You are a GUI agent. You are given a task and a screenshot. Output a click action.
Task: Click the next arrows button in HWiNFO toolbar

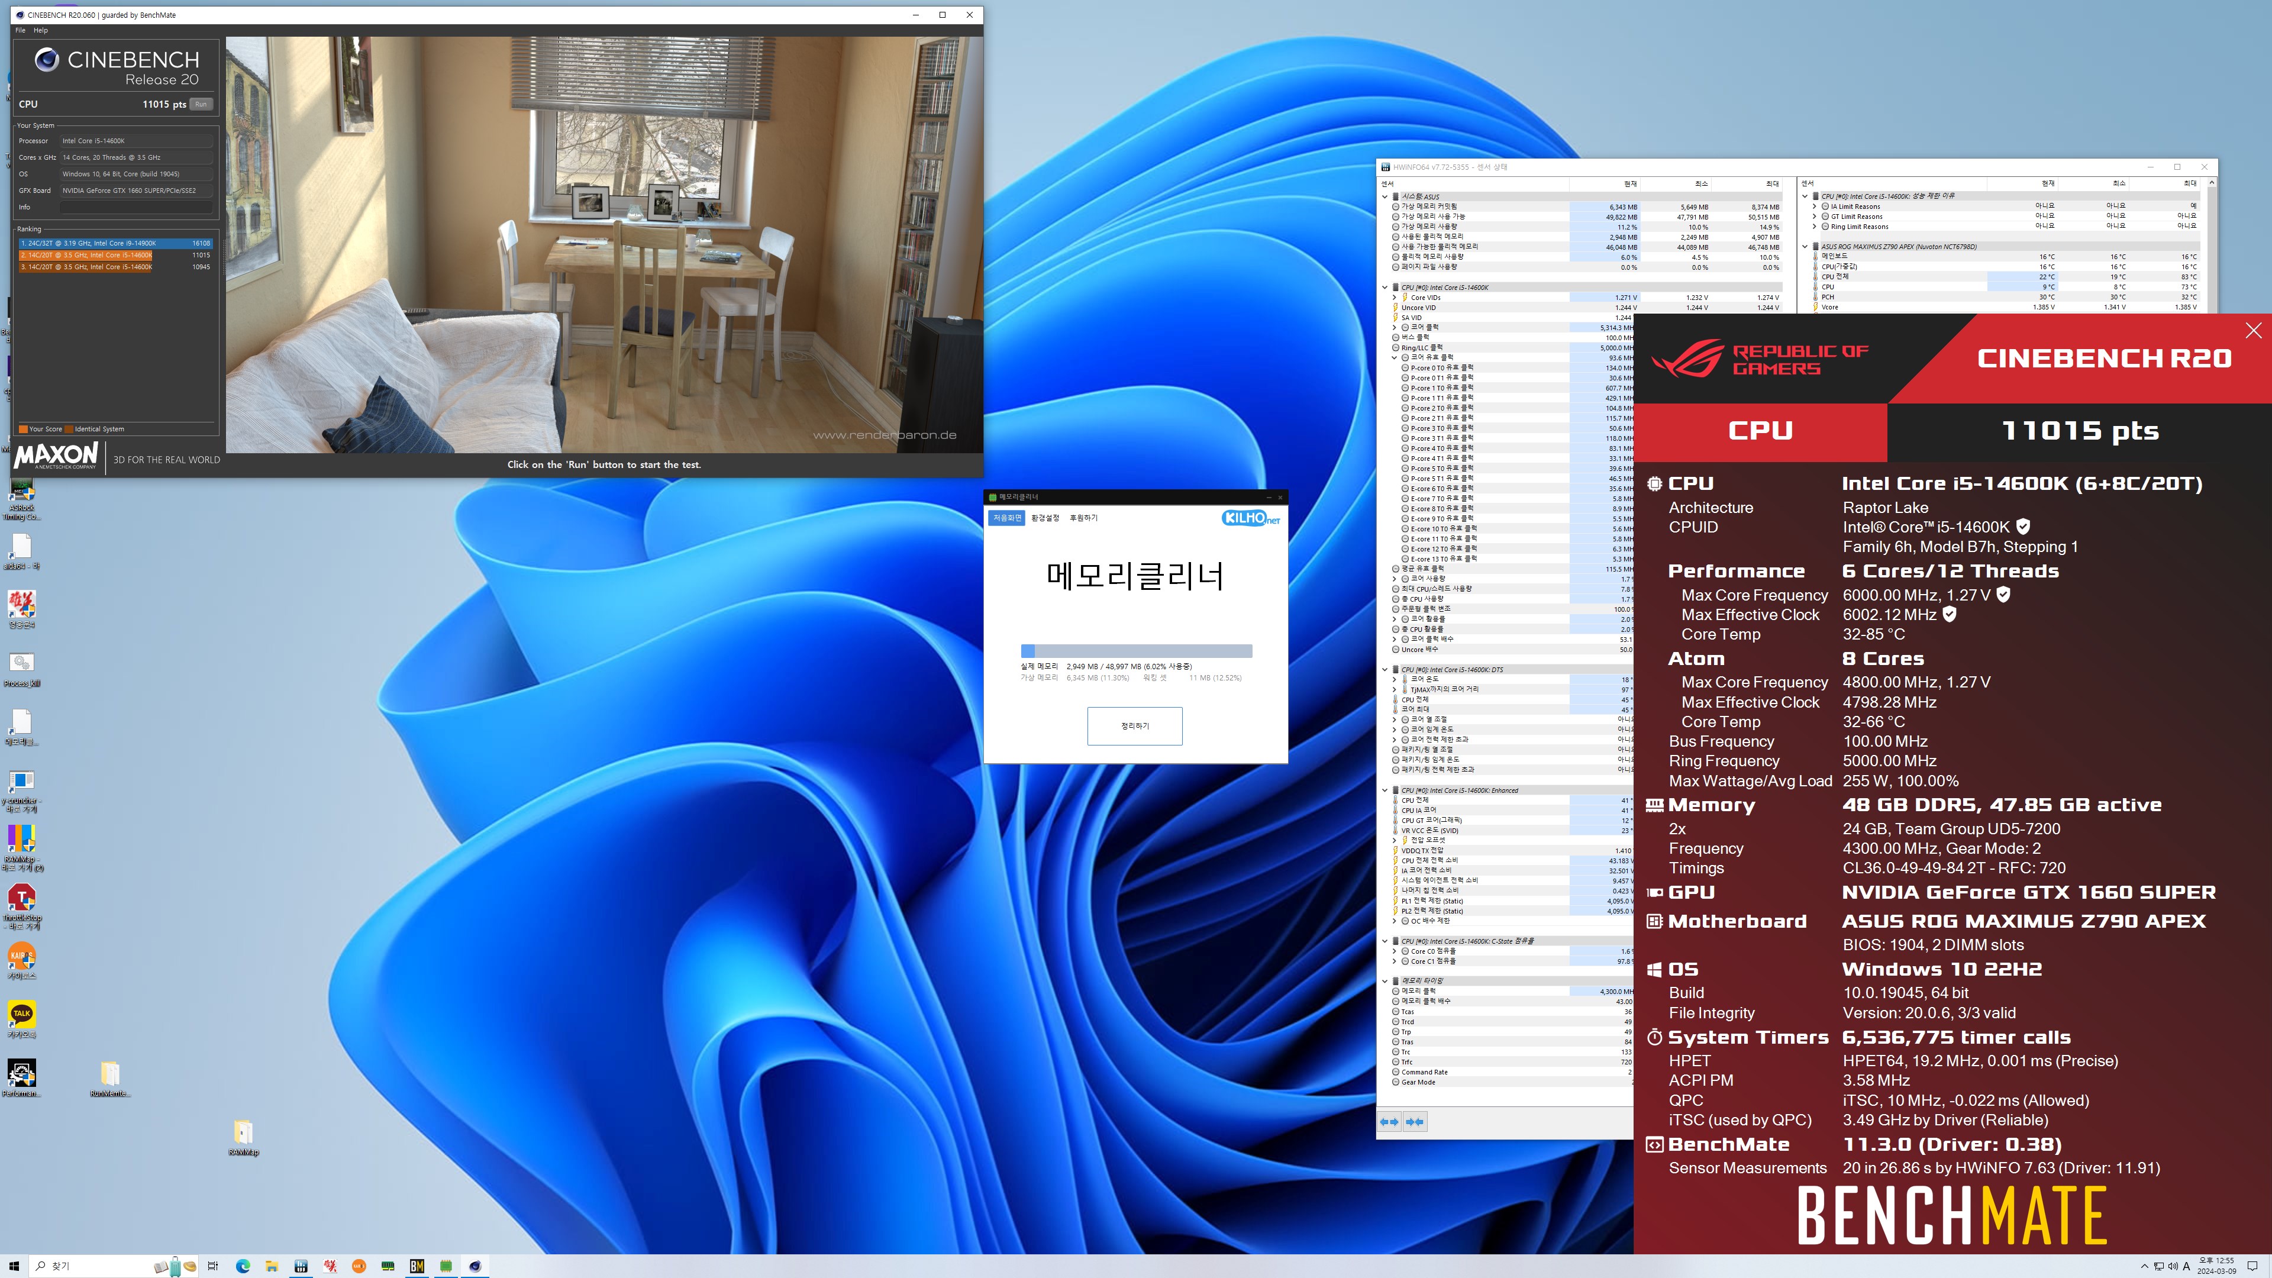pyautogui.click(x=1415, y=1122)
